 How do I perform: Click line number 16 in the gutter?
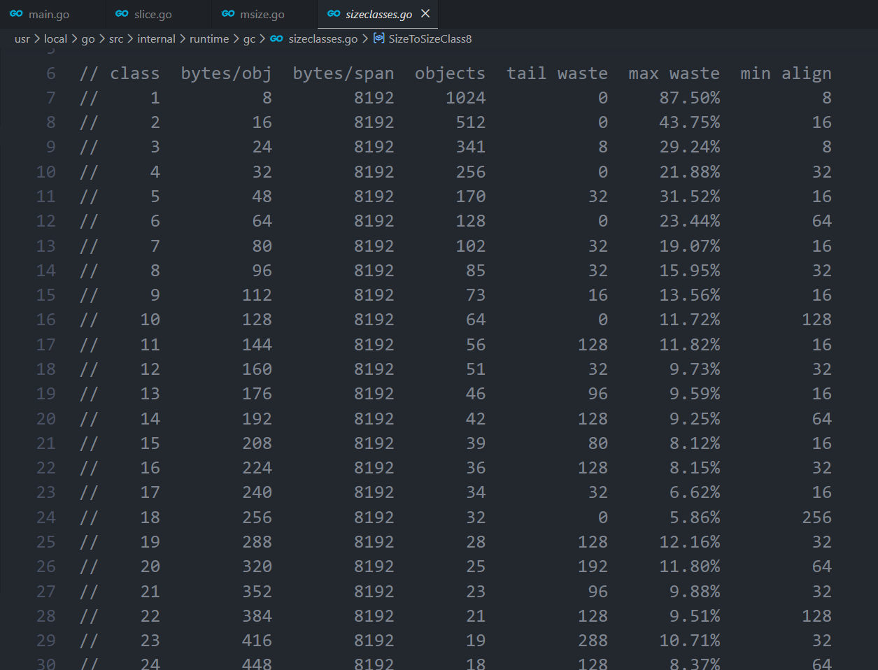pos(45,320)
